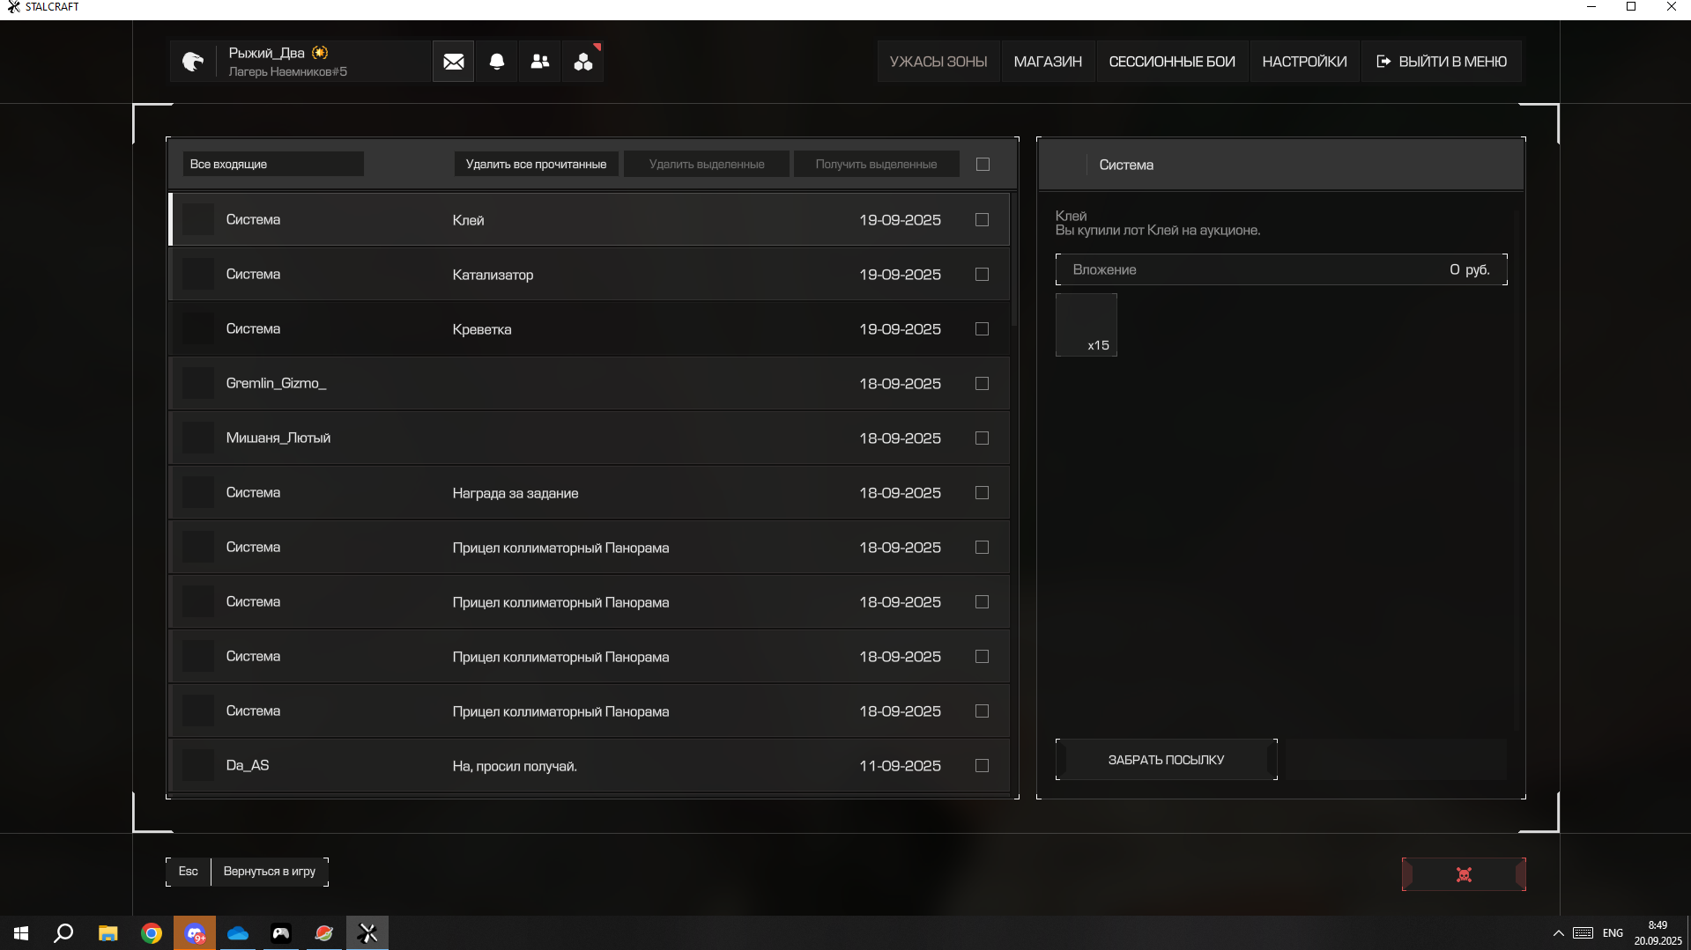Screen dimensions: 1691x950
Task: Open notifications bell icon
Action: click(x=497, y=62)
